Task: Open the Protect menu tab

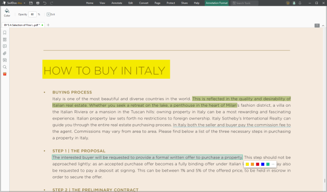Action: tap(171, 3)
